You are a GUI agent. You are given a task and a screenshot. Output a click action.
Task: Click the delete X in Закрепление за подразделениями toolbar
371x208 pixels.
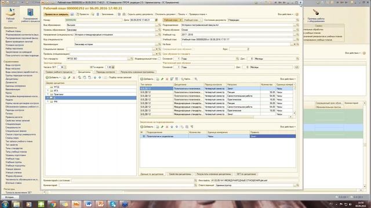pyautogui.click(x=167, y=127)
